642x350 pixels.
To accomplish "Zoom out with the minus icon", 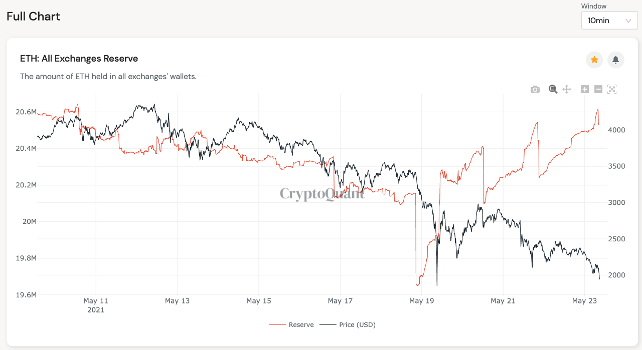I will (x=598, y=89).
